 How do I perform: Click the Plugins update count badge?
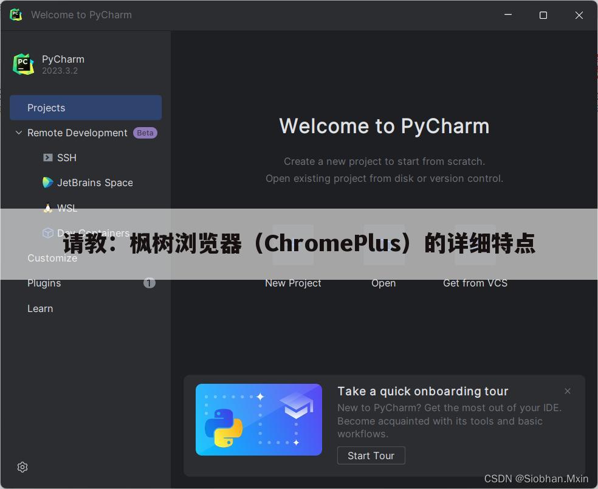149,283
